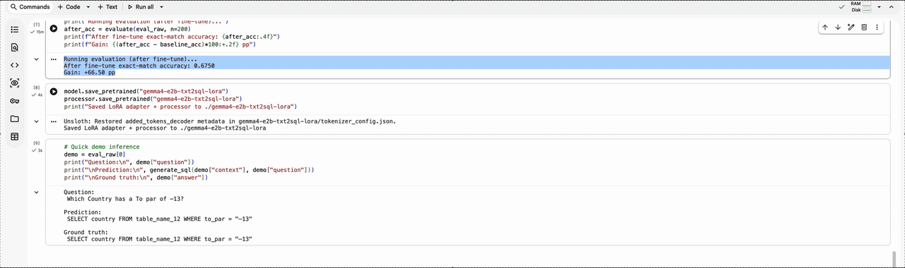Click 'Running evaluation (after fine-tune)...' output line
This screenshot has height=268, width=905.
coord(130,59)
